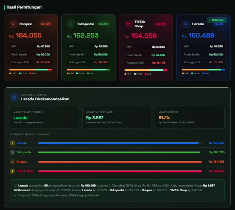Viewport: 235px width, 210px height.
Task: Click the TERENDAH badge on Lazada card
Action: point(217,20)
